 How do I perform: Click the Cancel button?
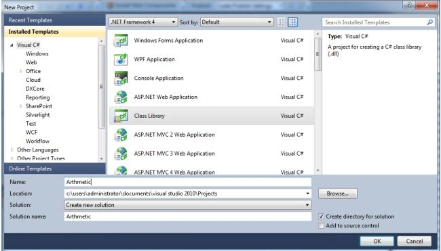click(415, 241)
